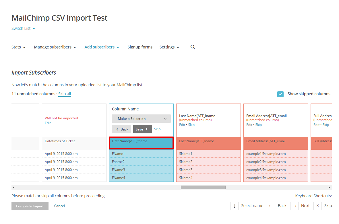Click the example2@example.com cell
The height and width of the screenshot is (224, 339).
tap(276, 161)
